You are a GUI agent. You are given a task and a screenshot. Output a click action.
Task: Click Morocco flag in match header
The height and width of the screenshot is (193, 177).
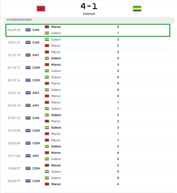coord(41,9)
